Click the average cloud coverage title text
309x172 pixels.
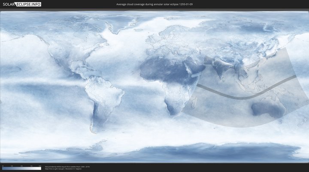[154, 4]
